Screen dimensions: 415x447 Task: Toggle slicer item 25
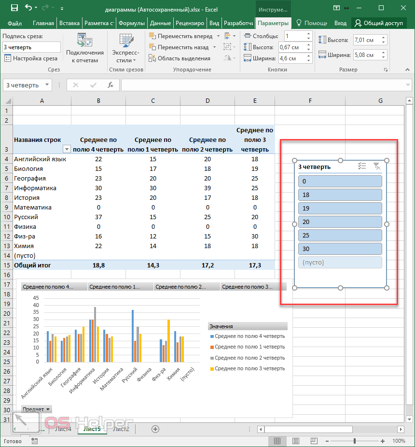pyautogui.click(x=340, y=236)
